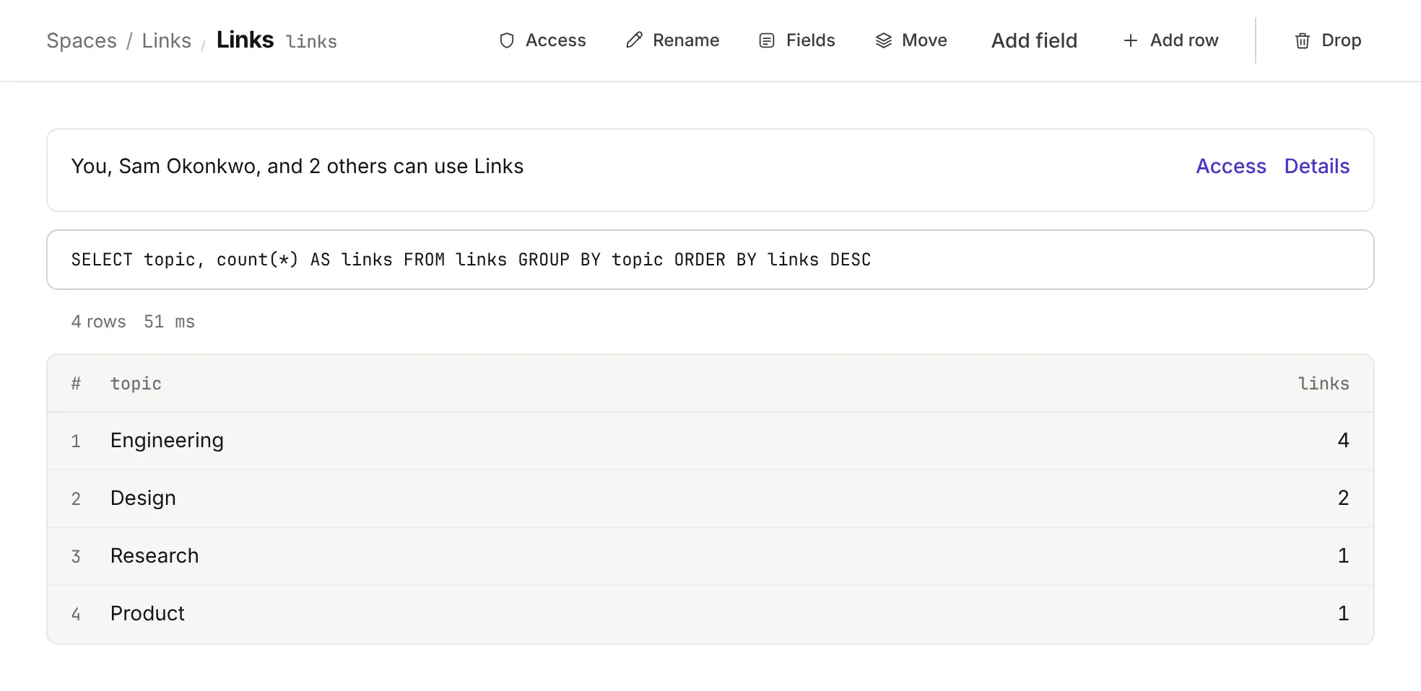Click the links count 2 for Design

1343,498
